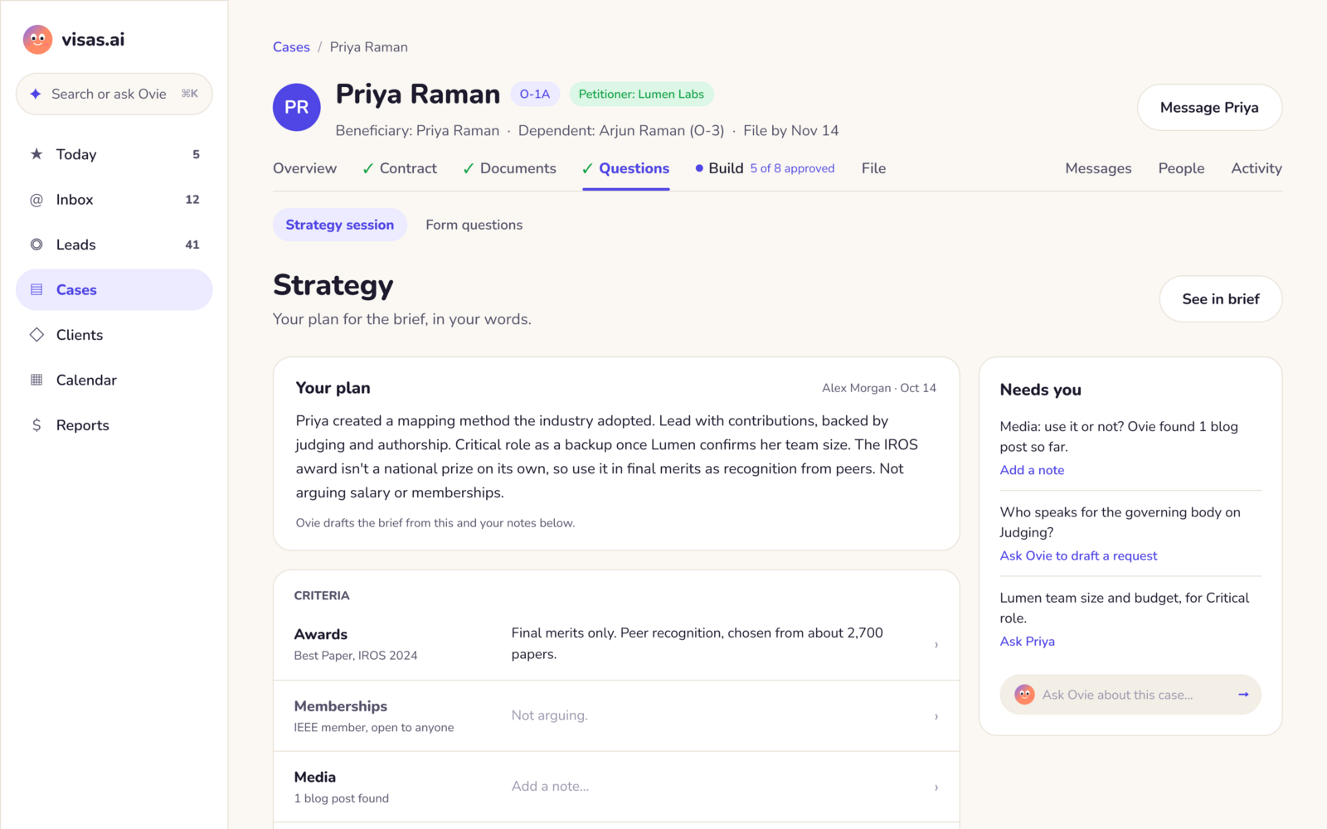
Task: Click the Your plan paragraph text
Action: click(607, 457)
